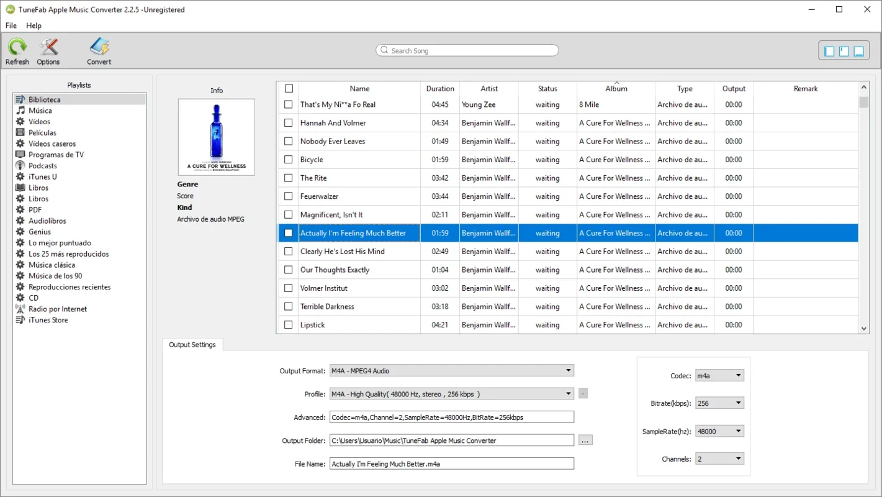Sort by the Duration column header
This screenshot has width=882, height=497.
pyautogui.click(x=440, y=89)
